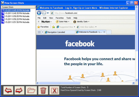
Task: Close the Norton toolbar with its X
Action: pos(39,22)
